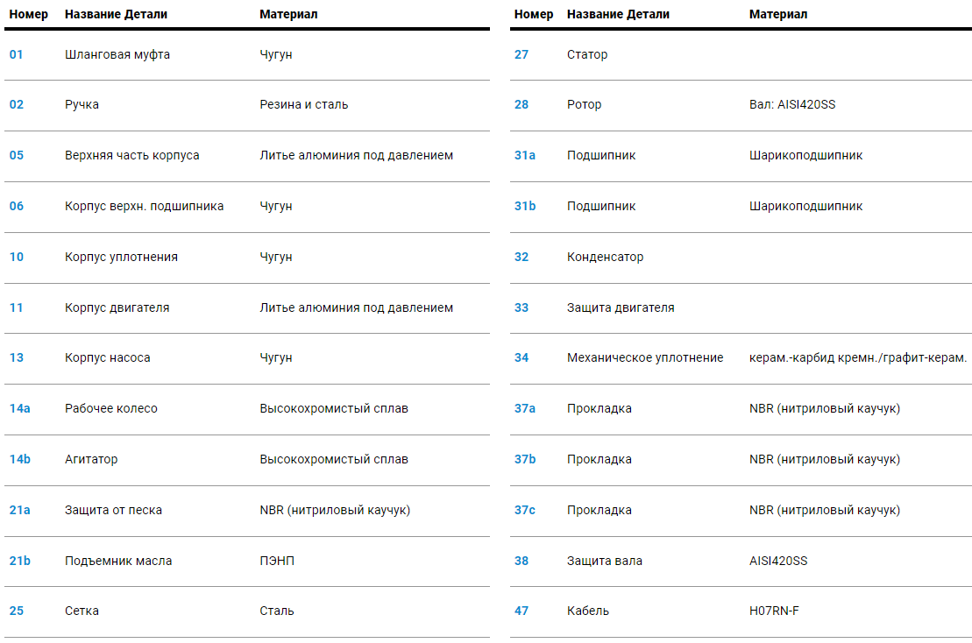Click part number 28 rotor link

pos(521,104)
